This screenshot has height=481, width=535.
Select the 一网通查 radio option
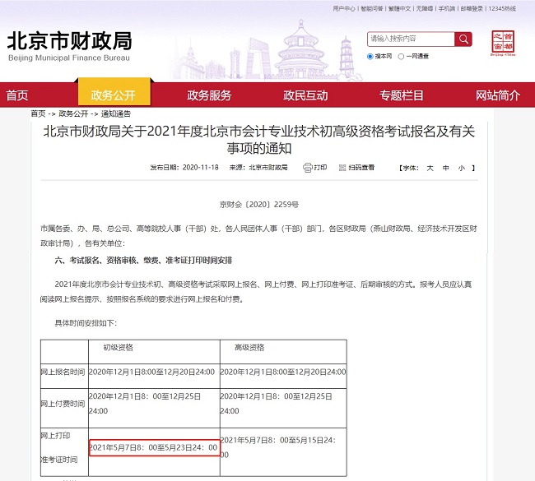point(402,56)
